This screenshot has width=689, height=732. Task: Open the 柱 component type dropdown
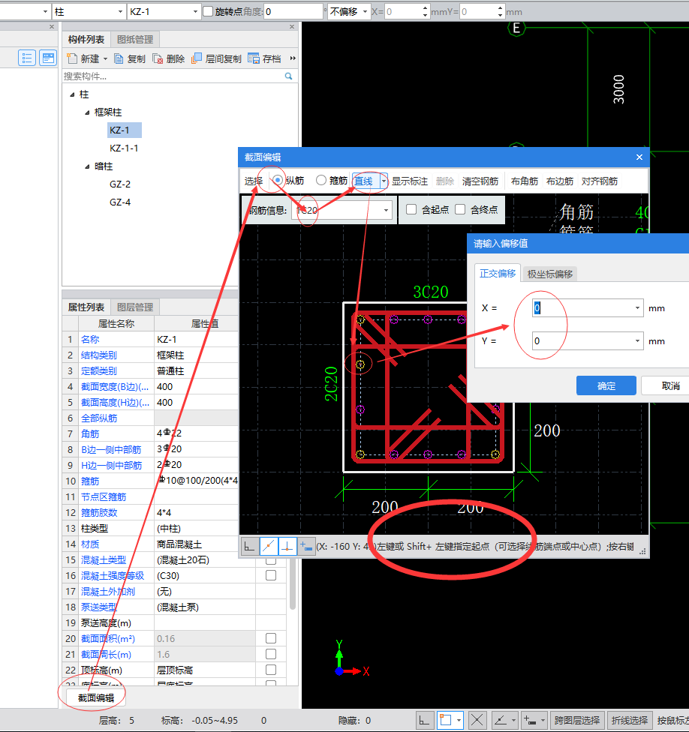click(x=120, y=12)
